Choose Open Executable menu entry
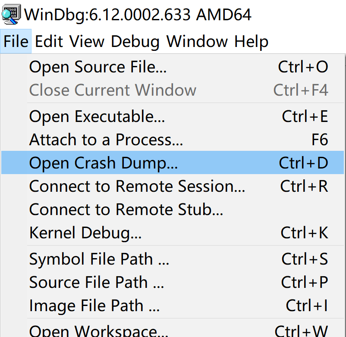The height and width of the screenshot is (337, 346). pos(97,117)
